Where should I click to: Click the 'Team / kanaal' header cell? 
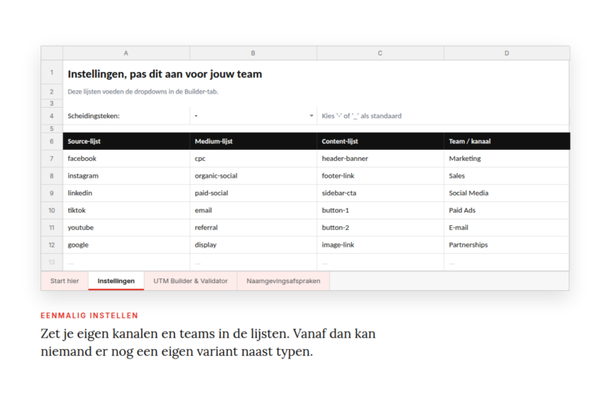[507, 141]
